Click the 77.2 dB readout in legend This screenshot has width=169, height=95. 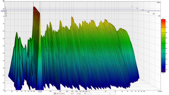tap(78, 94)
